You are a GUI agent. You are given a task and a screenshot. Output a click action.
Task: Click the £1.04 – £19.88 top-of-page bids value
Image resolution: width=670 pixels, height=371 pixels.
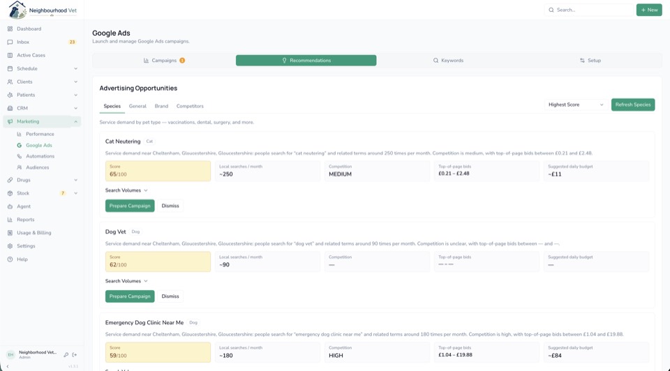455,355
